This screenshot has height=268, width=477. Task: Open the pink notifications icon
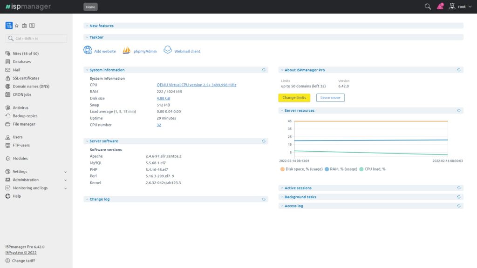coord(440,7)
